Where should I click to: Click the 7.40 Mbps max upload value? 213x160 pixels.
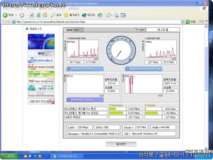click(x=170, y=113)
